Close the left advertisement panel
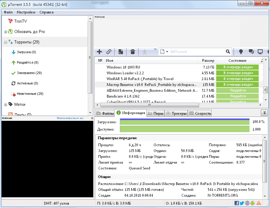The image size is (270, 208). pyautogui.click(x=92, y=118)
